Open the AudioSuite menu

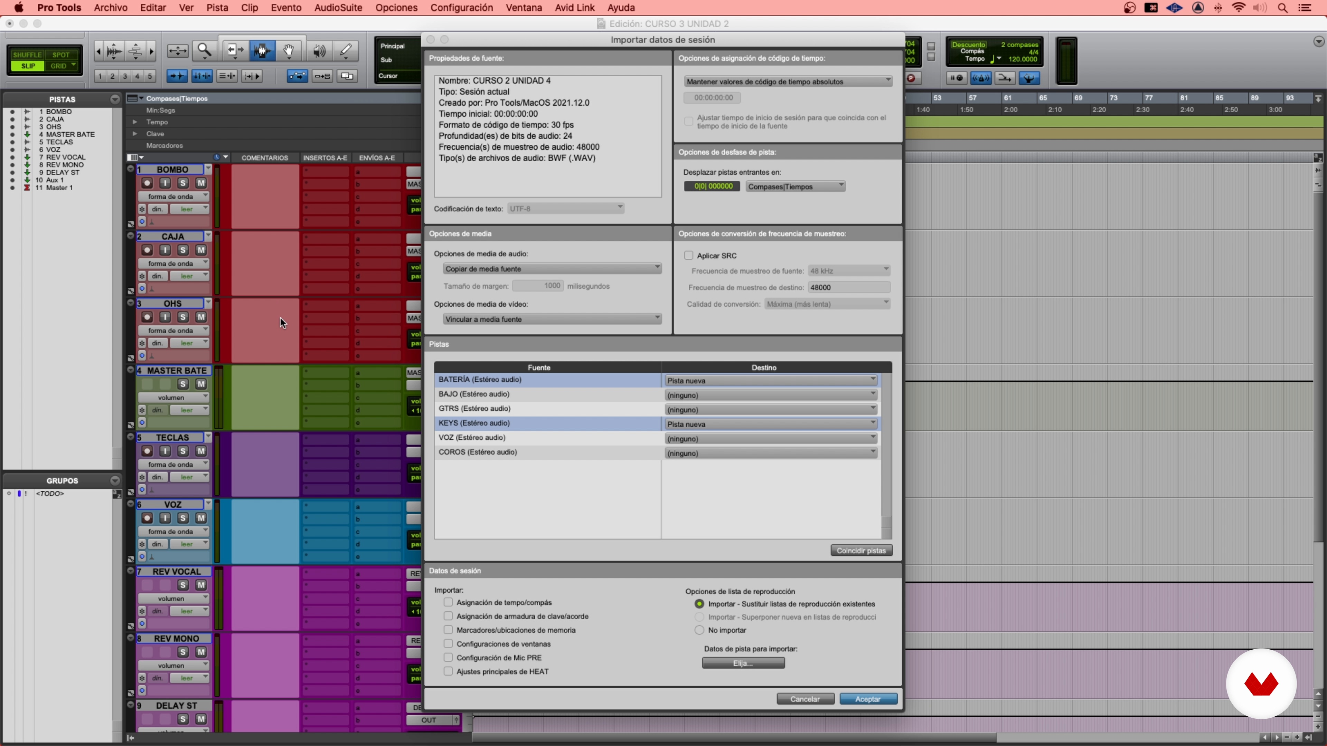(338, 8)
